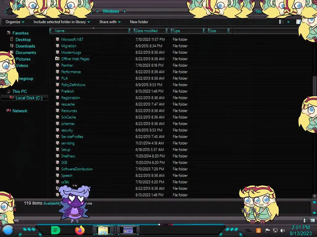This screenshot has width=317, height=237.
Task: Select the rescache folder name
Action: pyautogui.click(x=68, y=104)
